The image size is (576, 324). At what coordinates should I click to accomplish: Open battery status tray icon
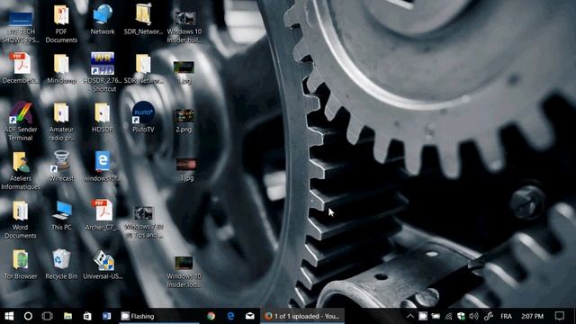point(436,316)
